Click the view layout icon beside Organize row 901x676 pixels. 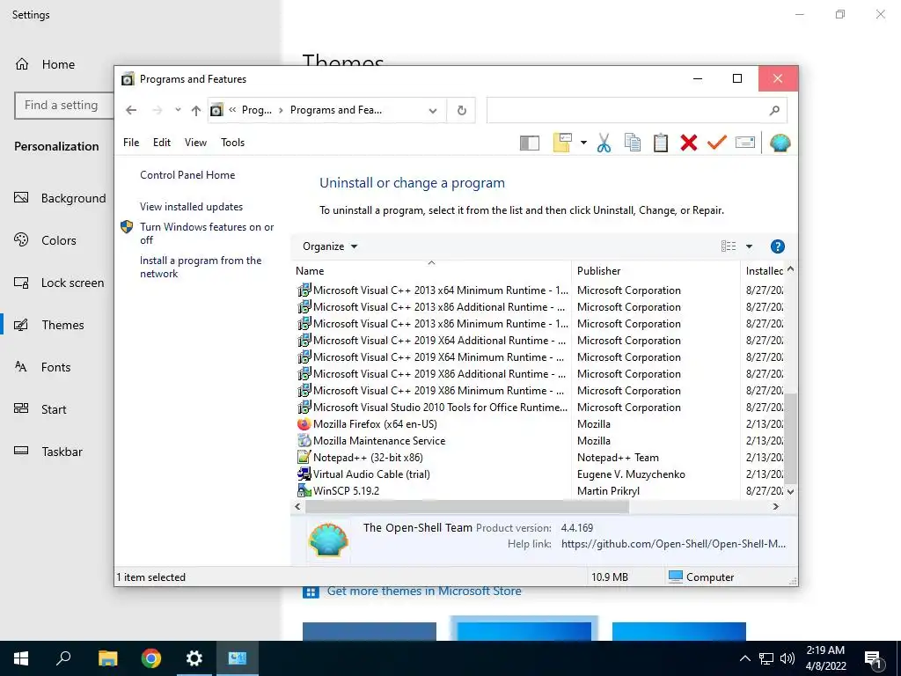click(x=728, y=246)
